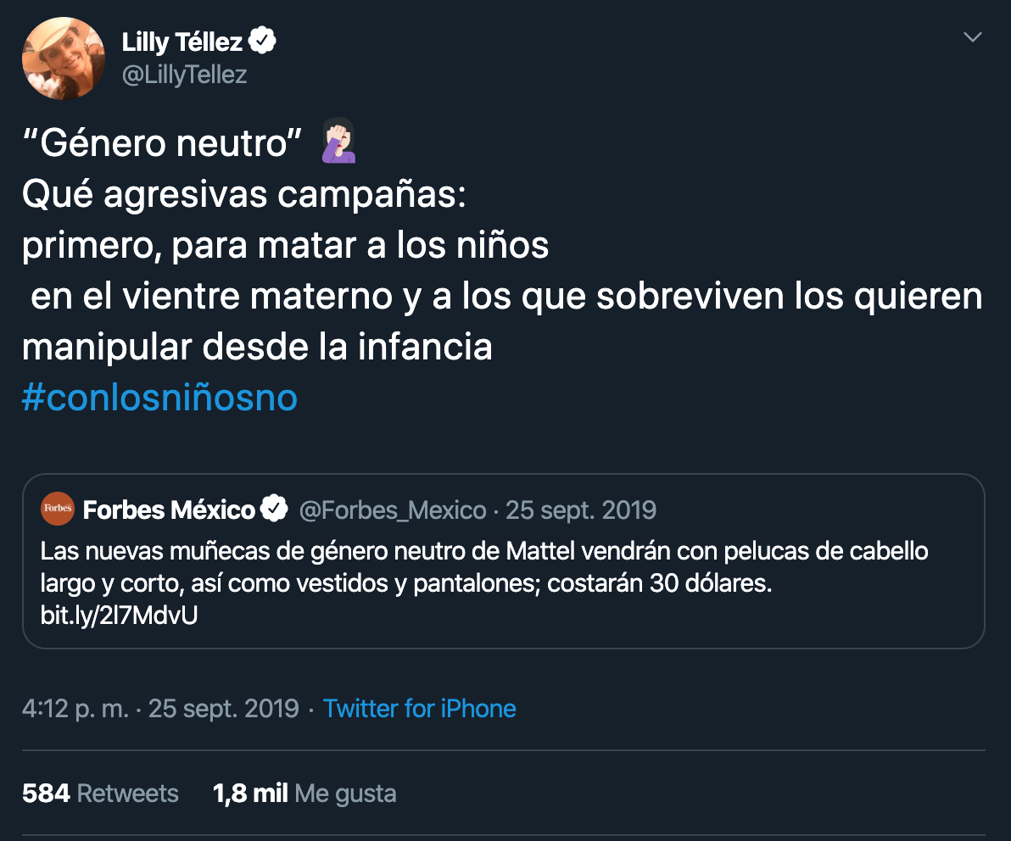The image size is (1011, 841).
Task: Click the Twitter for iPhone source link
Action: pos(419,708)
